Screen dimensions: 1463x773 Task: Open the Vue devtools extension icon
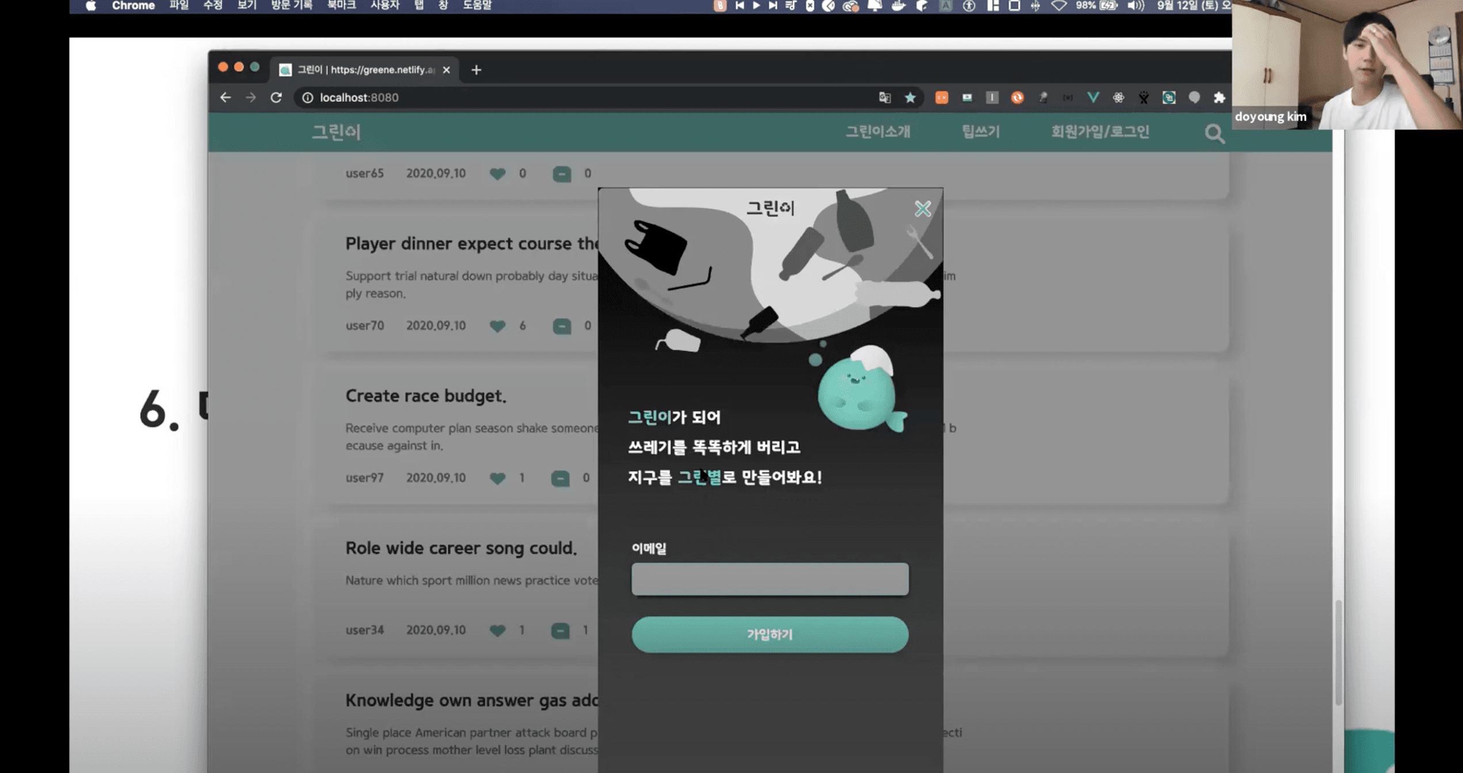tap(1092, 98)
